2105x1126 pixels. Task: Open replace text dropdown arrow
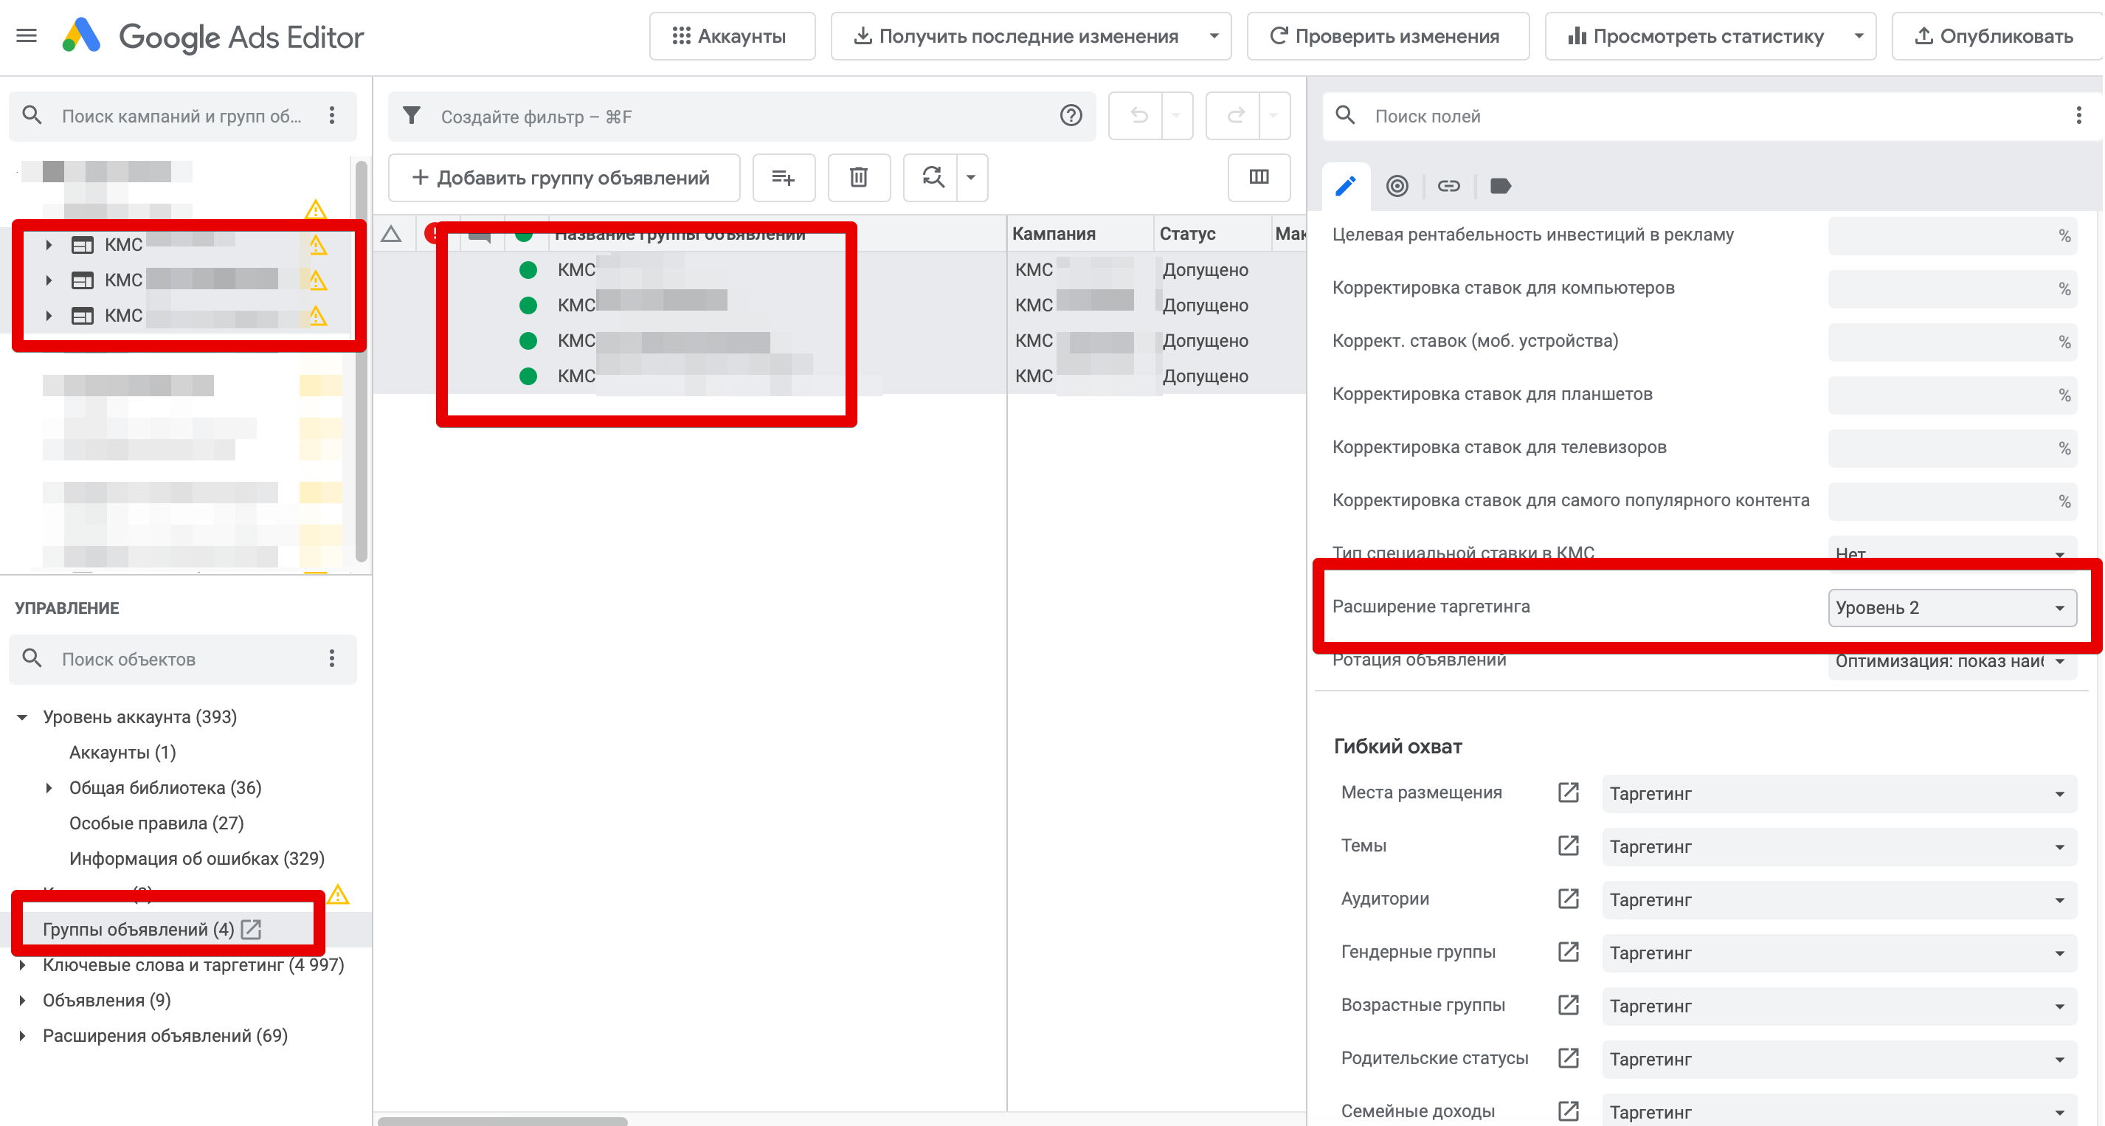coord(971,177)
